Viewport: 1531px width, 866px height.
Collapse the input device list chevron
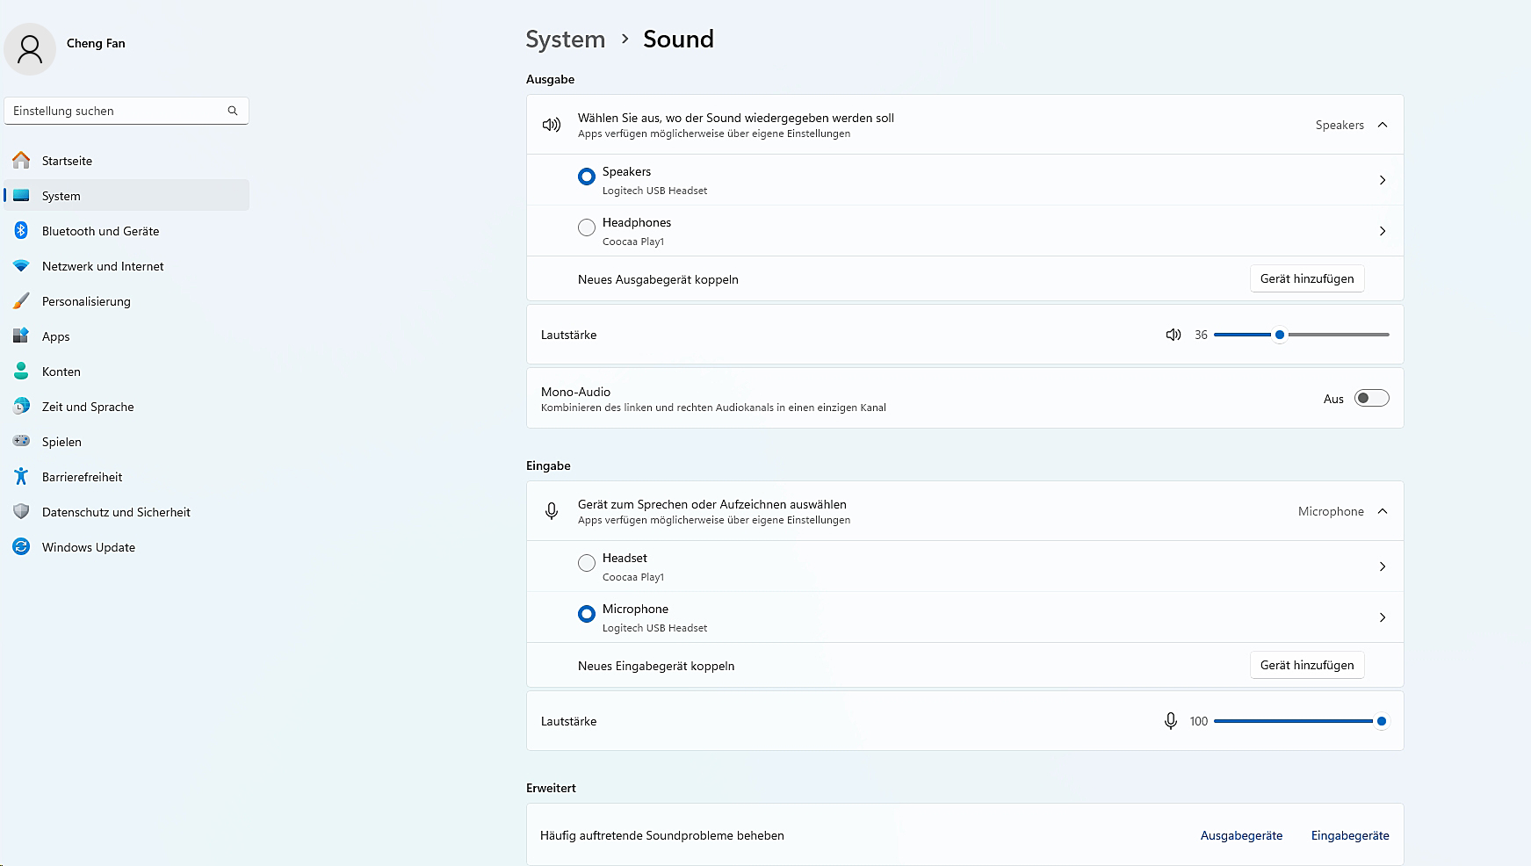(1383, 511)
